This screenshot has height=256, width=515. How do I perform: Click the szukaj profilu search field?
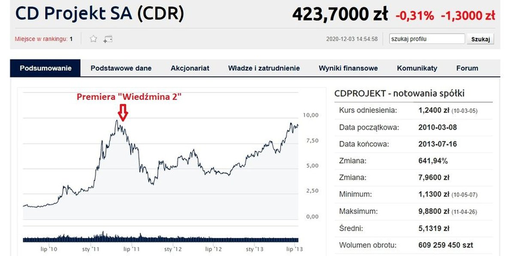[x=427, y=39]
